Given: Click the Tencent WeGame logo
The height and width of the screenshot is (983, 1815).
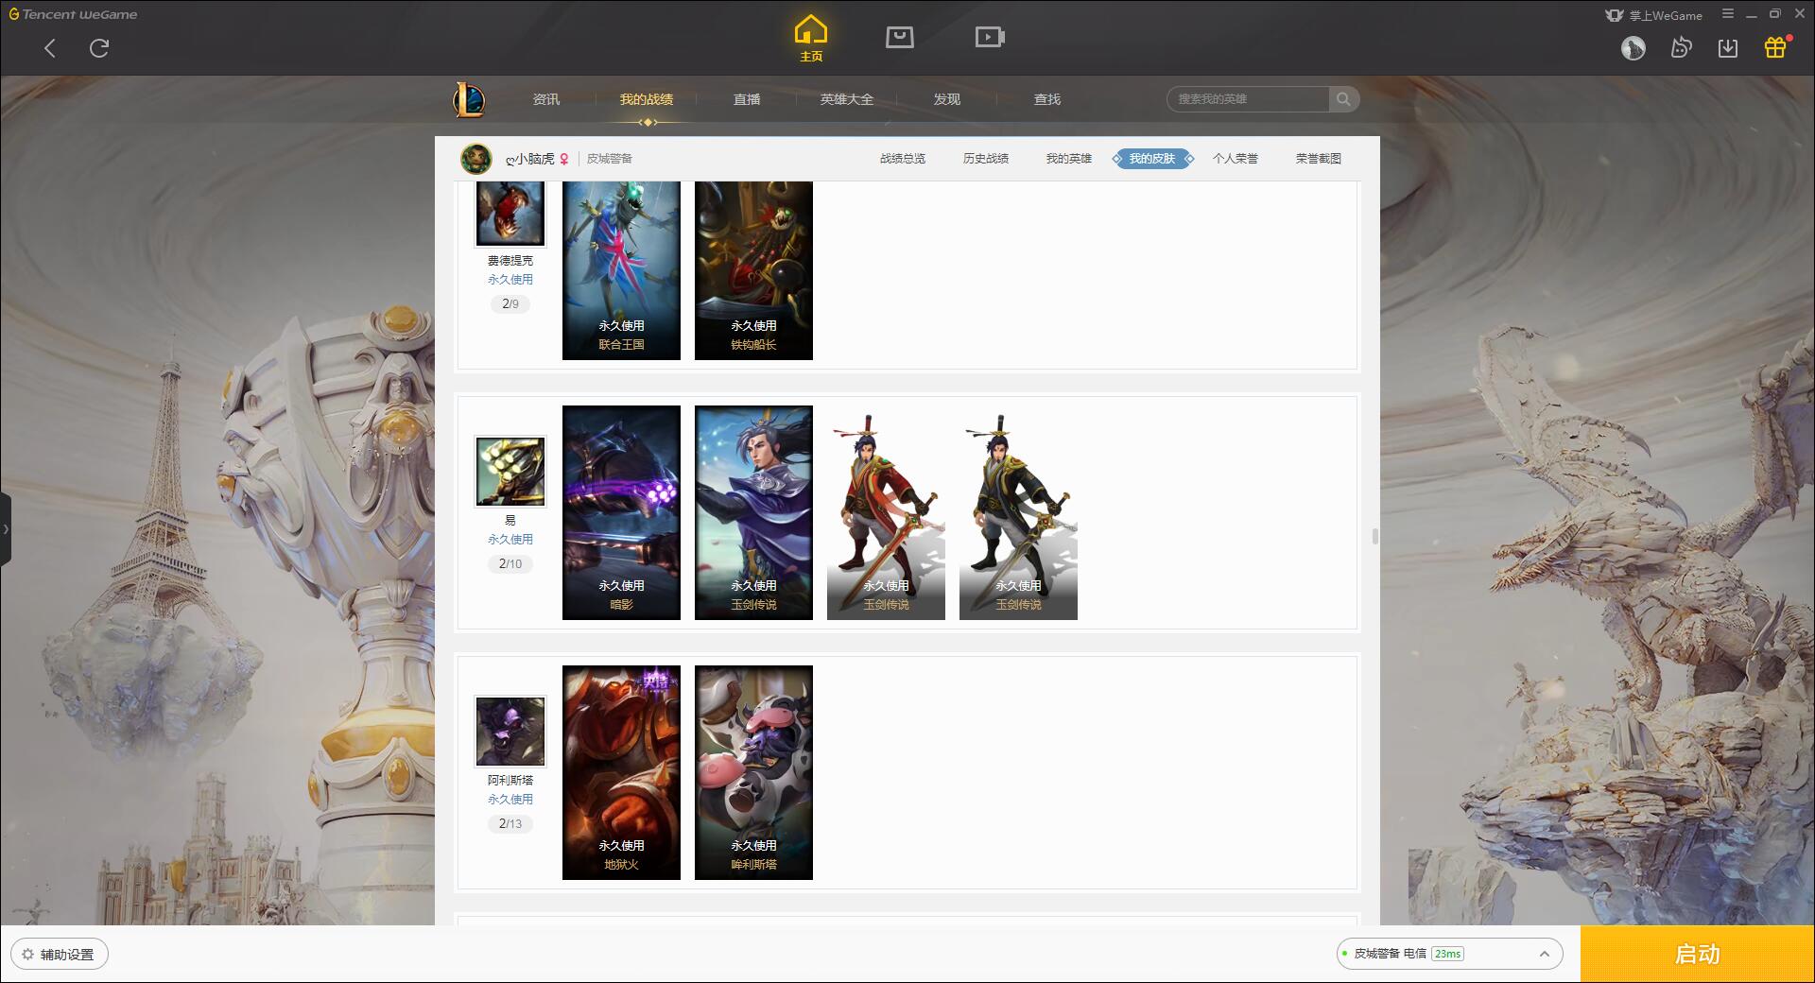Looking at the screenshot, I should pyautogui.click(x=74, y=14).
